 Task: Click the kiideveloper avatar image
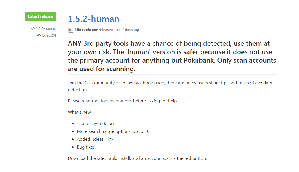pos(71,30)
